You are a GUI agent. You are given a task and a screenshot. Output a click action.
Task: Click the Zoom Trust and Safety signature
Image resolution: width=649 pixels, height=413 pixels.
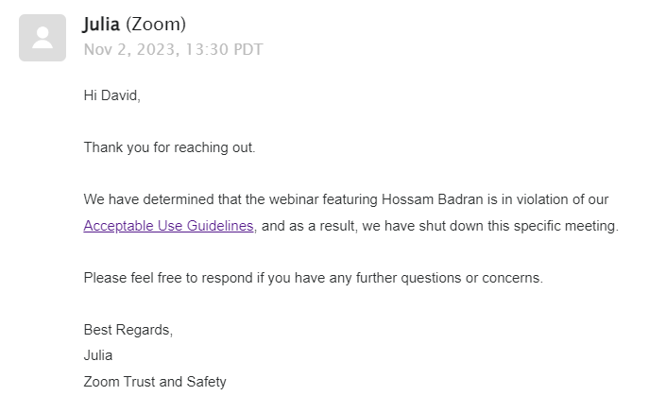(x=155, y=382)
